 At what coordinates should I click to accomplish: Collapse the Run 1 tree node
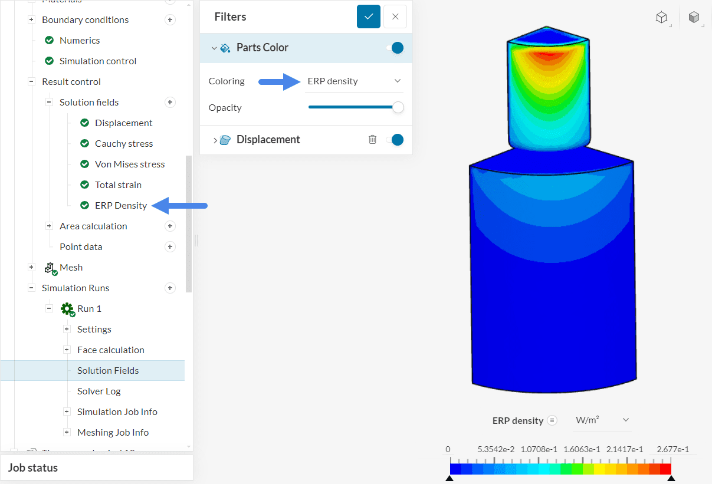(50, 308)
